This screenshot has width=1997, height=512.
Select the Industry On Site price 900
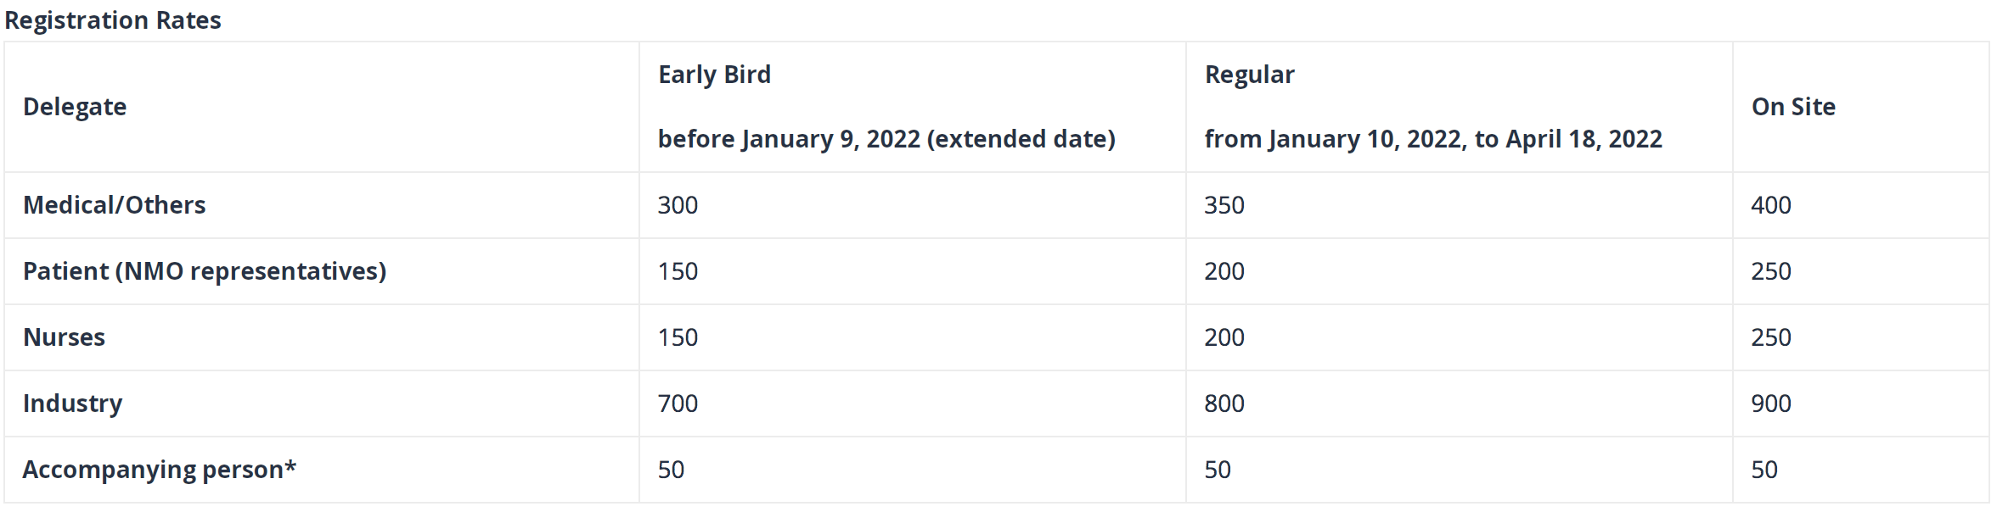(x=1771, y=403)
